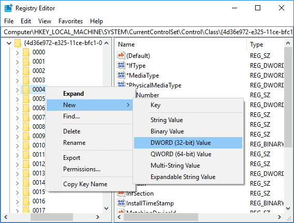
Task: Collapse the {4d36e972-e325-11ce-bfc1 parent key
Action: [x=9, y=43]
